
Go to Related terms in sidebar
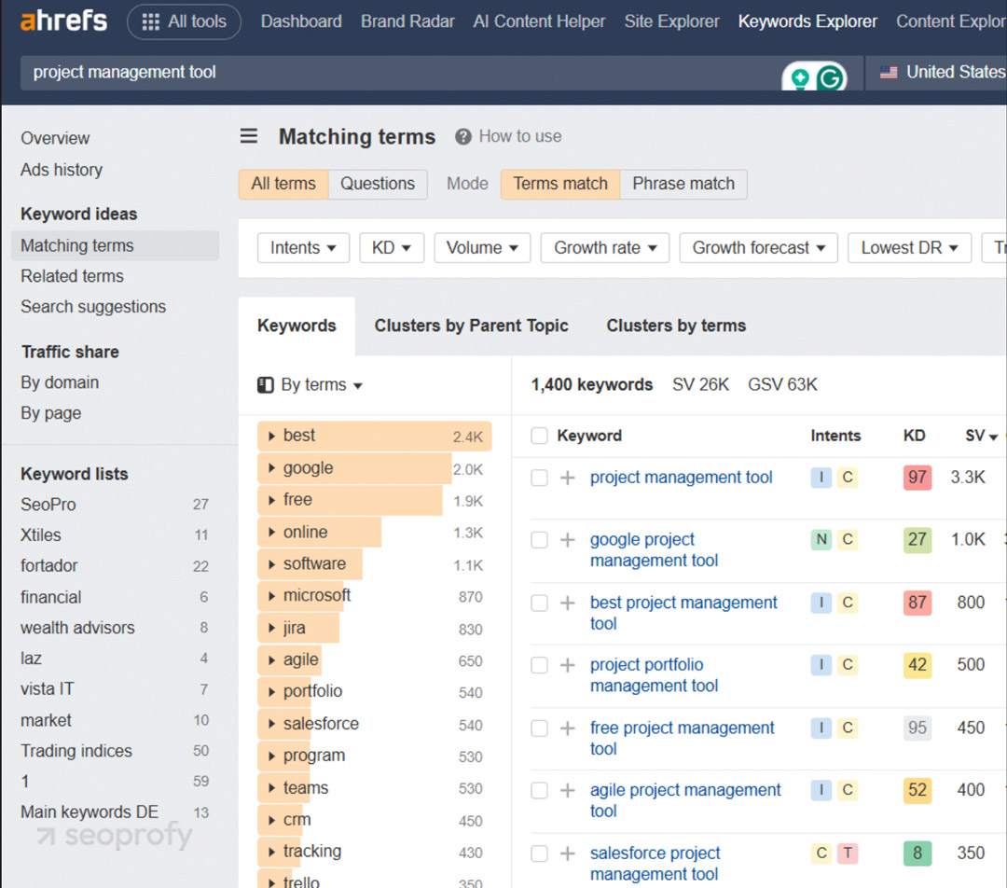click(x=72, y=276)
